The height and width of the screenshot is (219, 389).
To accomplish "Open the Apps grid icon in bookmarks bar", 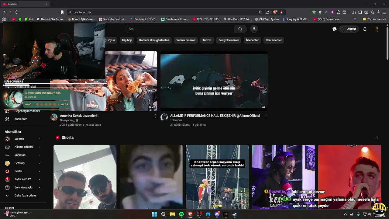I will (4, 19).
